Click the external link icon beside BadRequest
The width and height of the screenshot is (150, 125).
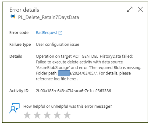click(60, 33)
